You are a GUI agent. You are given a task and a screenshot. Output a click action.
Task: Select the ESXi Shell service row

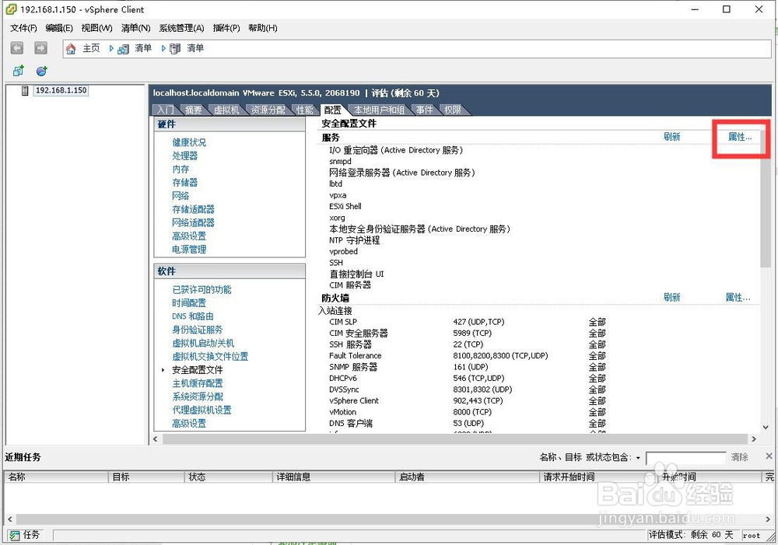[345, 206]
